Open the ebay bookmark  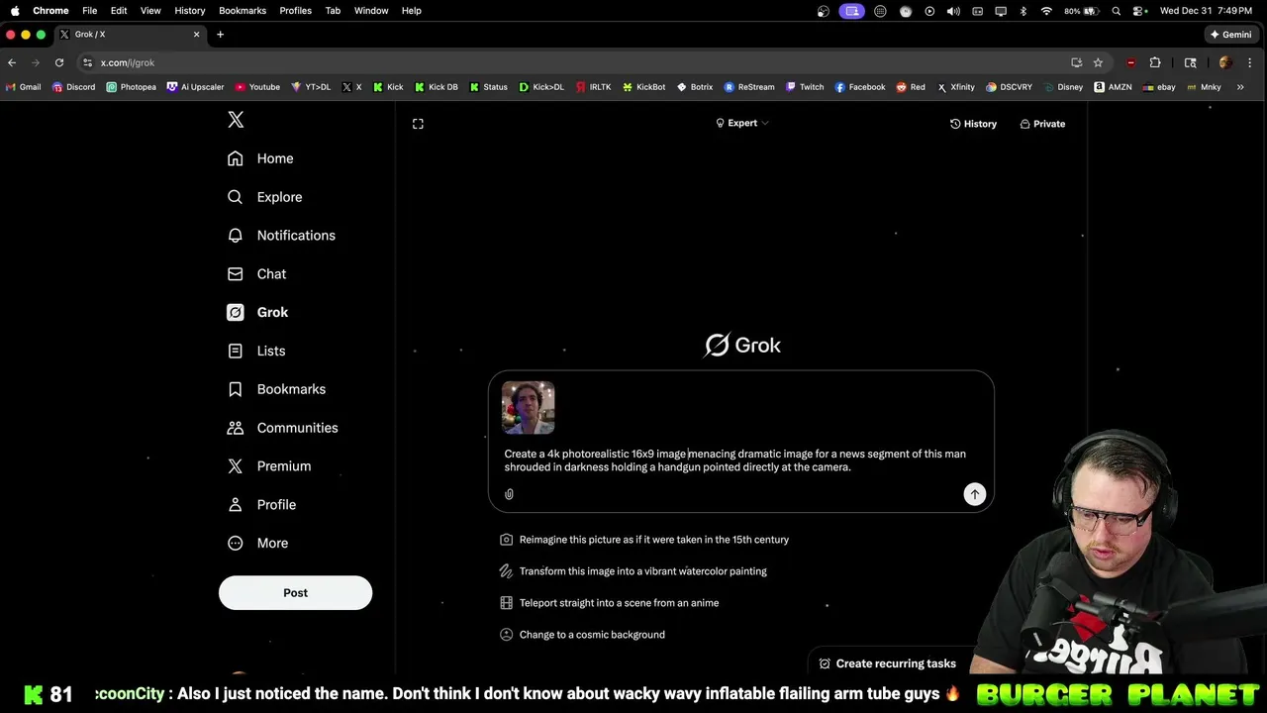(x=1159, y=87)
